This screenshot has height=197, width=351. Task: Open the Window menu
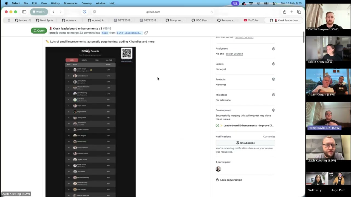pyautogui.click(x=101, y=3)
